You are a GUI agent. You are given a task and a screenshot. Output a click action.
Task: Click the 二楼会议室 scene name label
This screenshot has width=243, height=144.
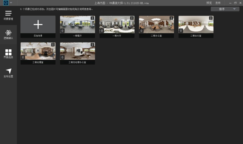196,36
